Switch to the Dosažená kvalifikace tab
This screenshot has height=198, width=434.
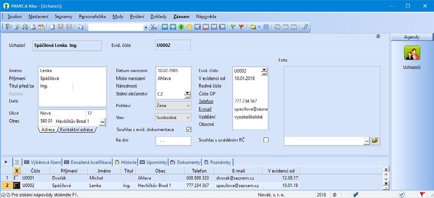click(88, 162)
